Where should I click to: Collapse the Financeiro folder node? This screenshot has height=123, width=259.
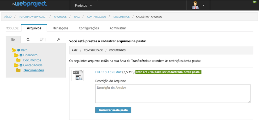pyautogui.click(x=21, y=55)
